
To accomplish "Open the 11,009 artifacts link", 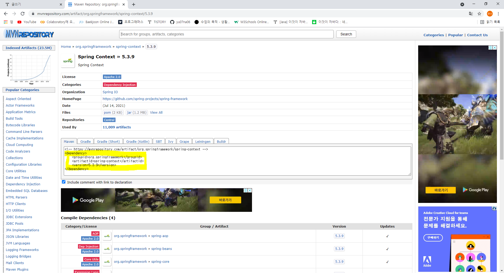I will (x=117, y=127).
